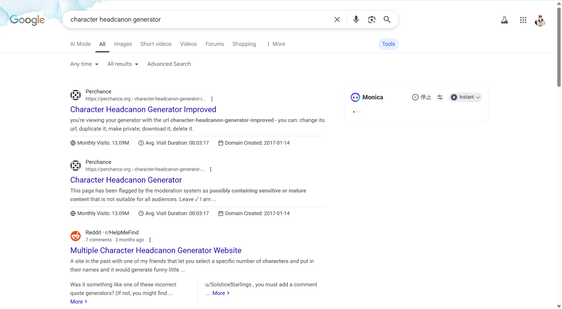Toggle the Tools button
Screen dimensions: 562x309
tap(388, 44)
